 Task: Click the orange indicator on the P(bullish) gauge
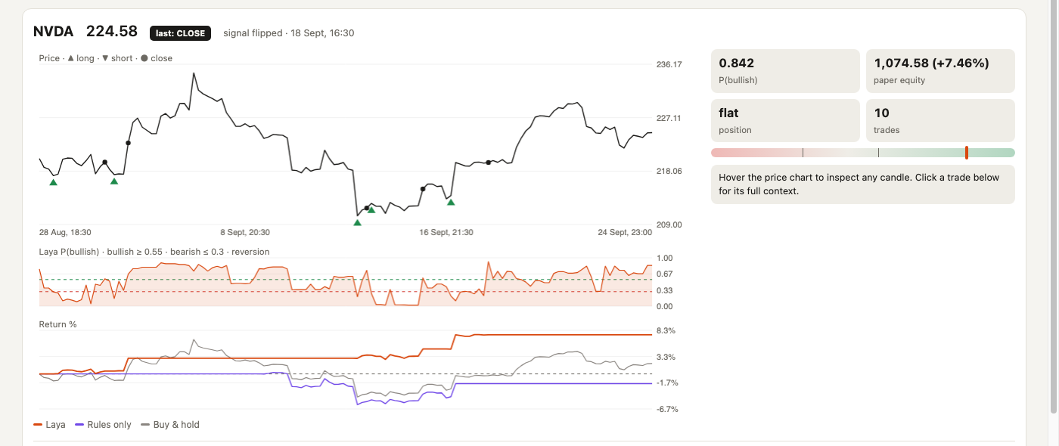coord(967,153)
